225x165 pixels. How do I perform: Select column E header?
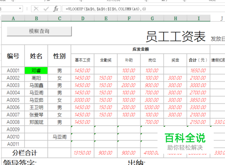tap(106, 18)
